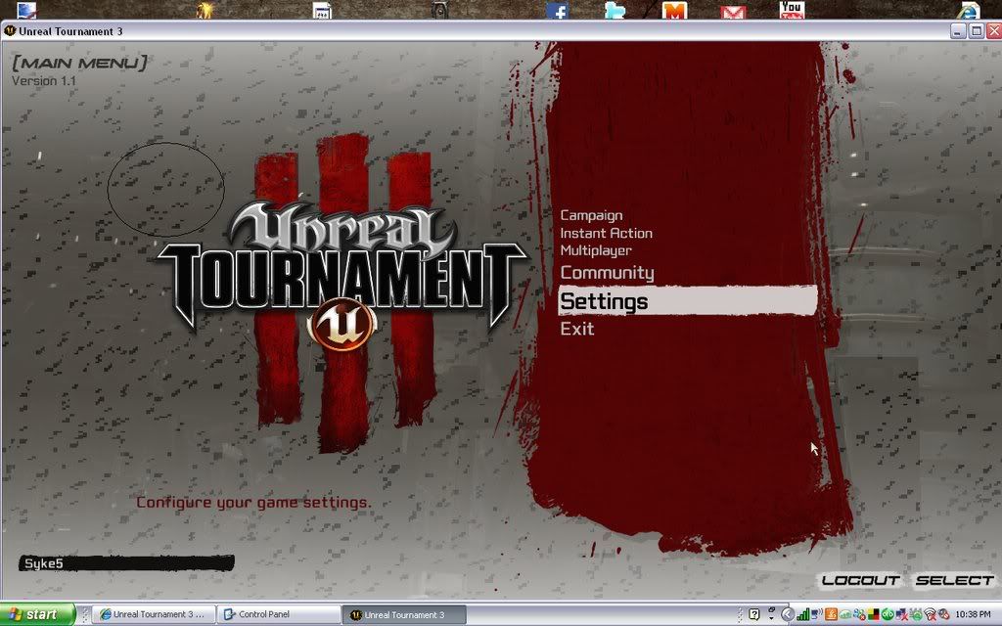This screenshot has width=1002, height=626.
Task: Click the 'Configure your game settings.' description
Action: pos(253,503)
